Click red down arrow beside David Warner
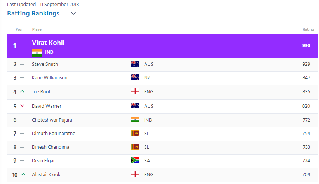This screenshot has height=184, width=319. (x=22, y=106)
